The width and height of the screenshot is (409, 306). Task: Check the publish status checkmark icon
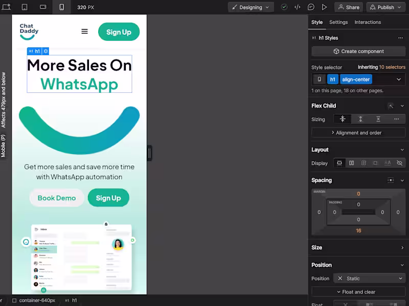pyautogui.click(x=284, y=7)
